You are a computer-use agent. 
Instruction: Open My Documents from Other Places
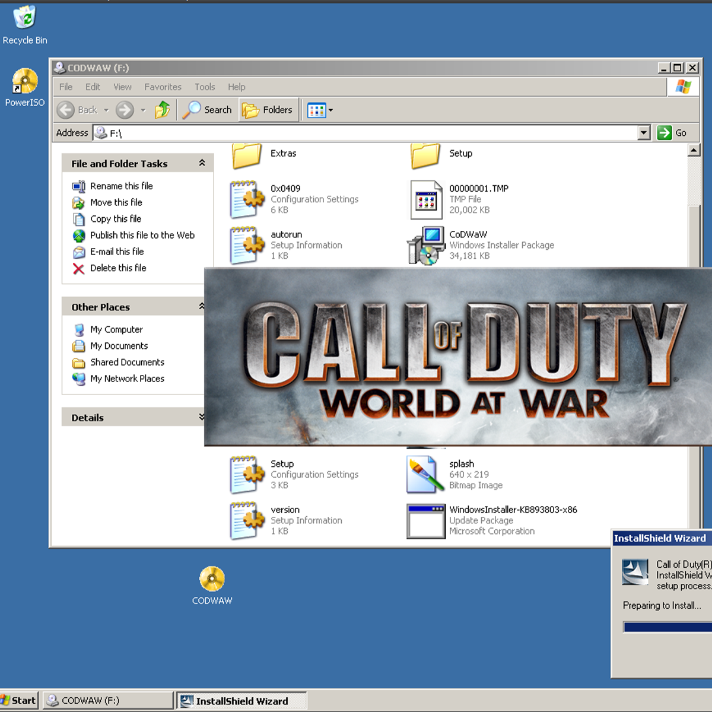point(119,346)
